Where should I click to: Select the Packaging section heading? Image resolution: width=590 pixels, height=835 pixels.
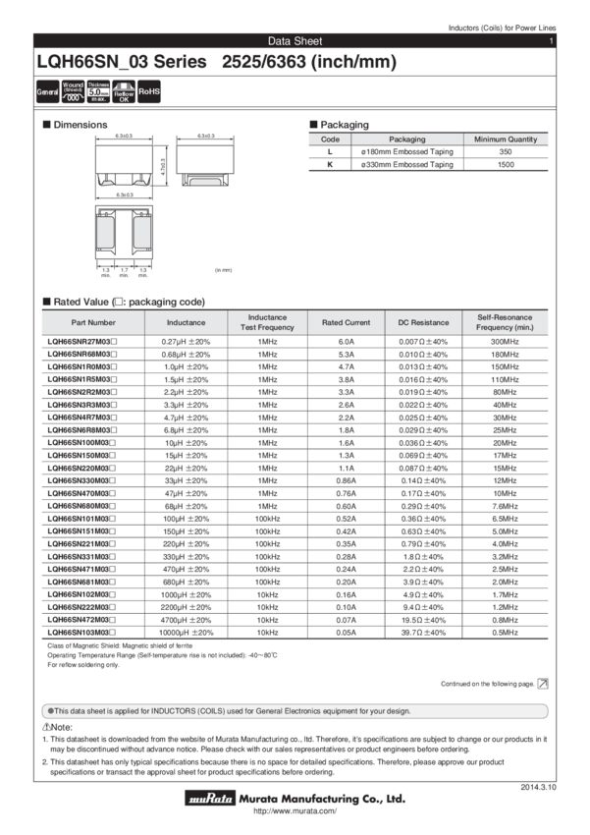coord(340,125)
